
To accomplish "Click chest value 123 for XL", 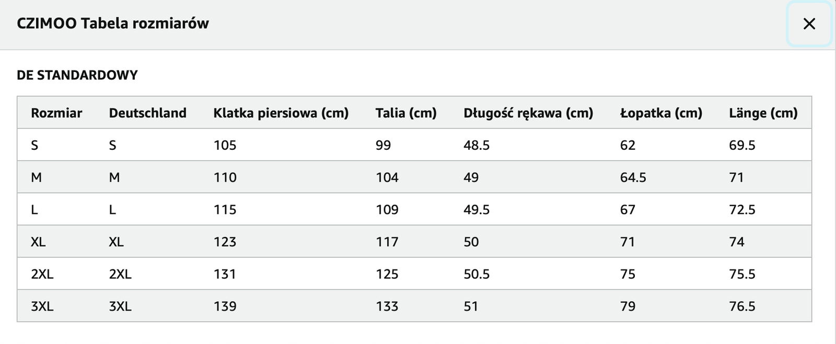I will pos(225,242).
